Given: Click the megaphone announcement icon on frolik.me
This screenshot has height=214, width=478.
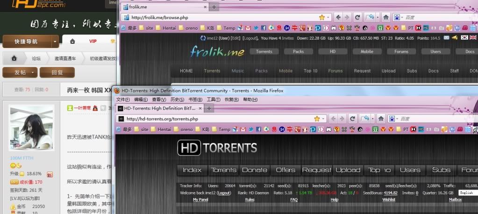Looking at the screenshot, I should pos(455,38).
